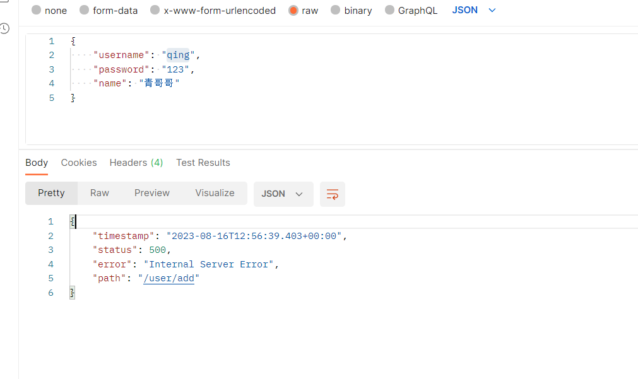Viewport: 638px width, 379px height.
Task: Click line number 4 in response viewer
Action: 51,265
